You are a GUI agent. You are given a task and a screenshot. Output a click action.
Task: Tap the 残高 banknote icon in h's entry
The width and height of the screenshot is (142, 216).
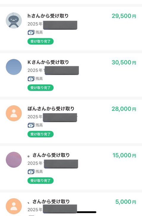31,33
